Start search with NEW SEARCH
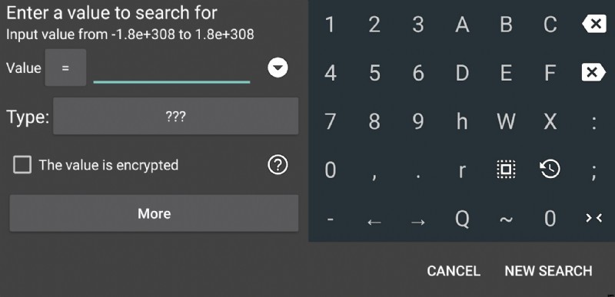Viewport: 615px width, 297px height. [x=548, y=271]
